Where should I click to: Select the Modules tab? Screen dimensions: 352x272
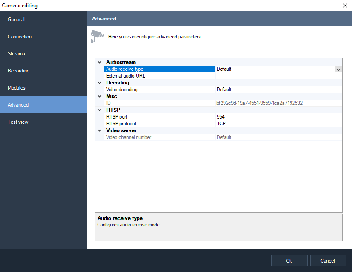[x=43, y=88]
